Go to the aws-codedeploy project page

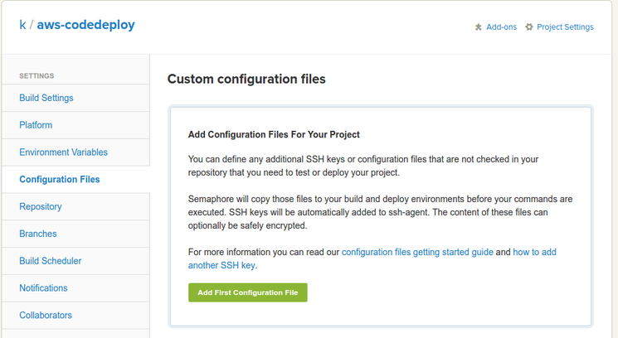85,25
